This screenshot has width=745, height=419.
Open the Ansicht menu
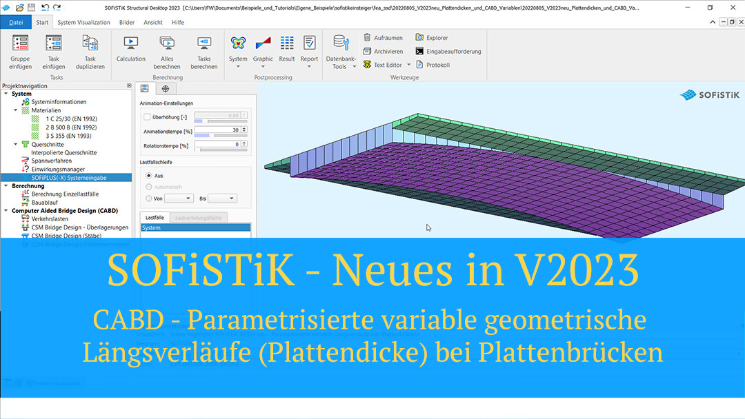[153, 22]
